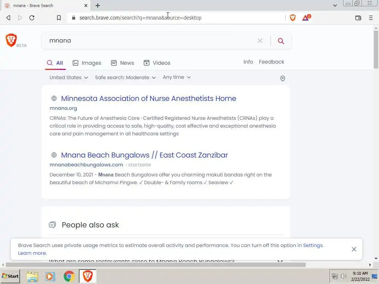Image resolution: width=379 pixels, height=284 pixels.
Task: Open Settings link in the metrics notice
Action: click(313, 246)
